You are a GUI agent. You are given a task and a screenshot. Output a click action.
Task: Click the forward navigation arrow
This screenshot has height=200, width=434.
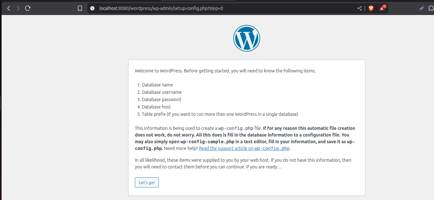18,8
